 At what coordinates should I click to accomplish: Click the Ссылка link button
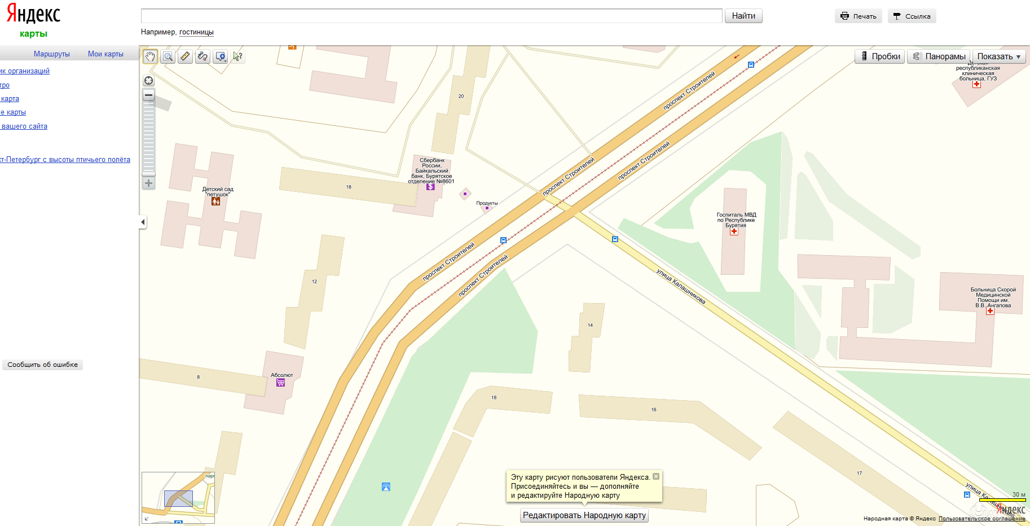tap(912, 16)
